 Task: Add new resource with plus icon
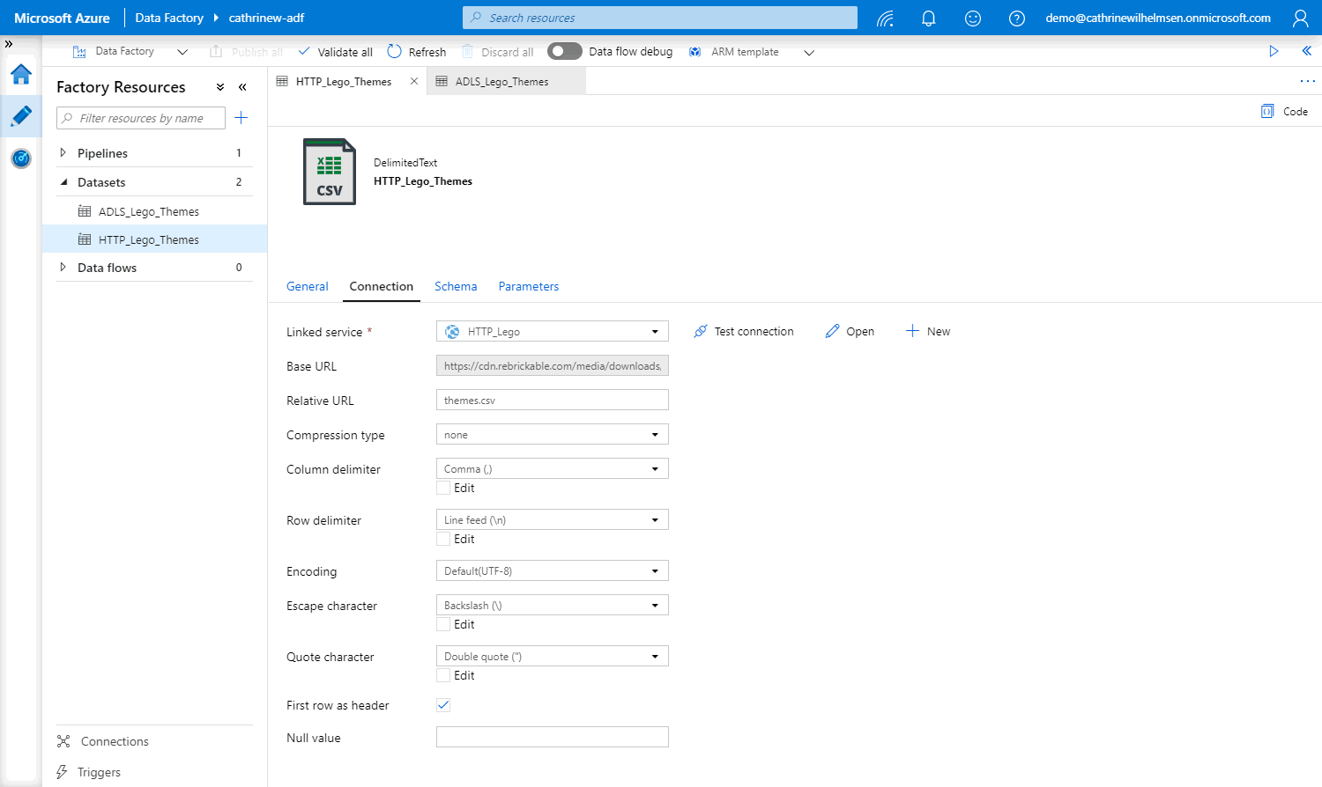coord(241,118)
